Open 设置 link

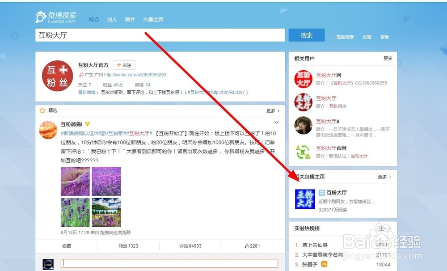click(367, 37)
